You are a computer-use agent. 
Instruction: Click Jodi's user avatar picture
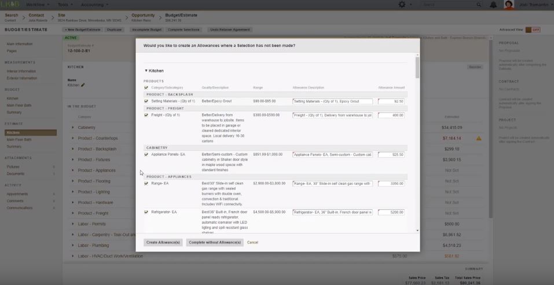[509, 5]
